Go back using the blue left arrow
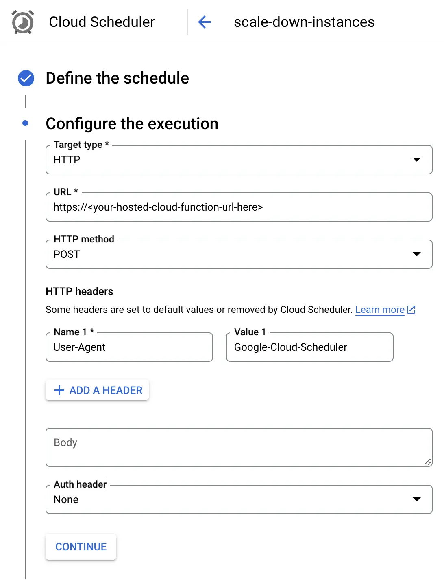 tap(205, 22)
